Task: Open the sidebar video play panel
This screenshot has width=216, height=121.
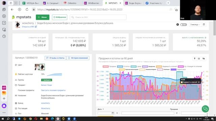Action: point(4,16)
